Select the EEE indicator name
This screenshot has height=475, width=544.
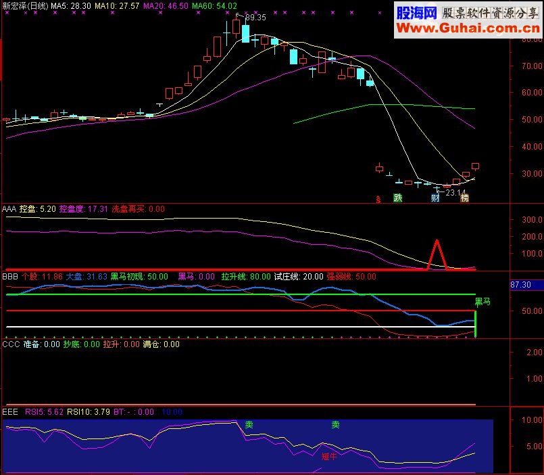click(x=10, y=412)
